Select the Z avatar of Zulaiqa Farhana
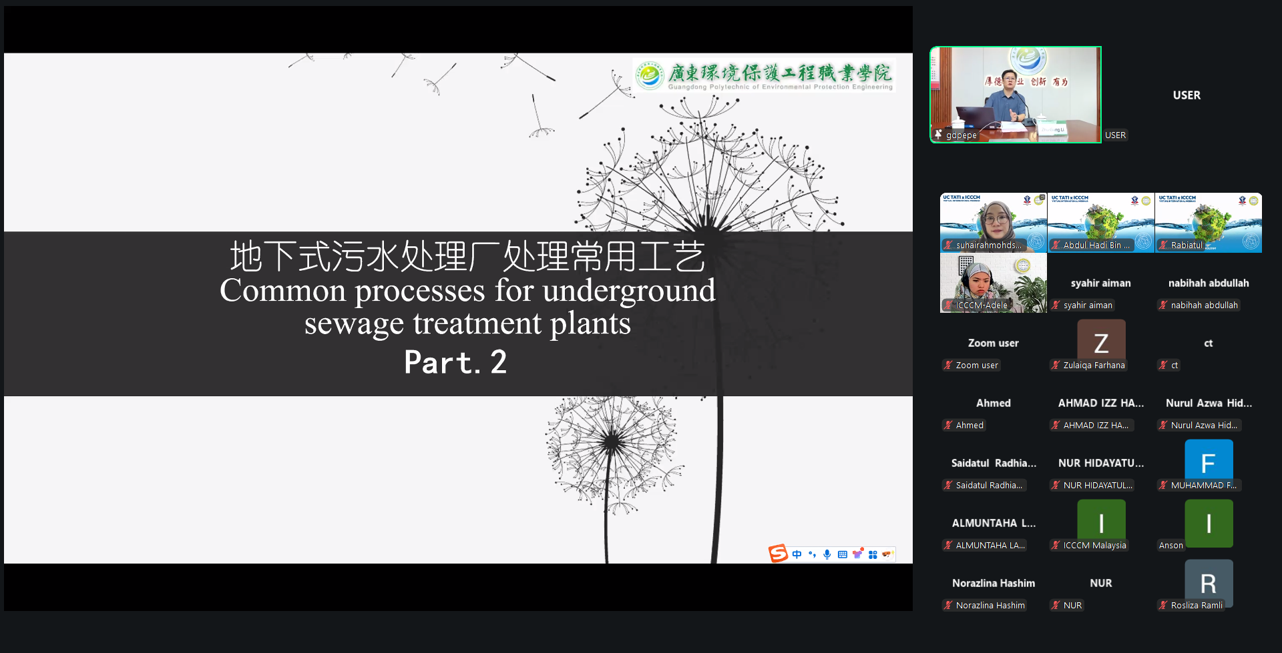 (x=1101, y=342)
